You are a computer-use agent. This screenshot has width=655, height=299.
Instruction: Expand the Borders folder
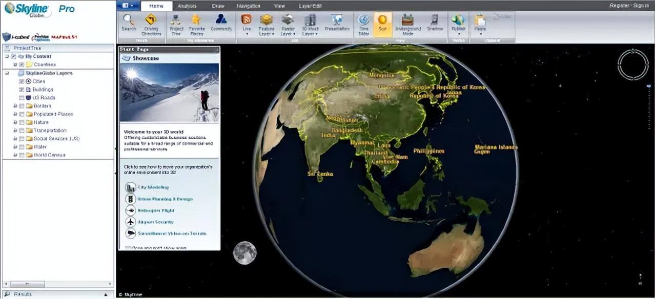click(x=15, y=106)
